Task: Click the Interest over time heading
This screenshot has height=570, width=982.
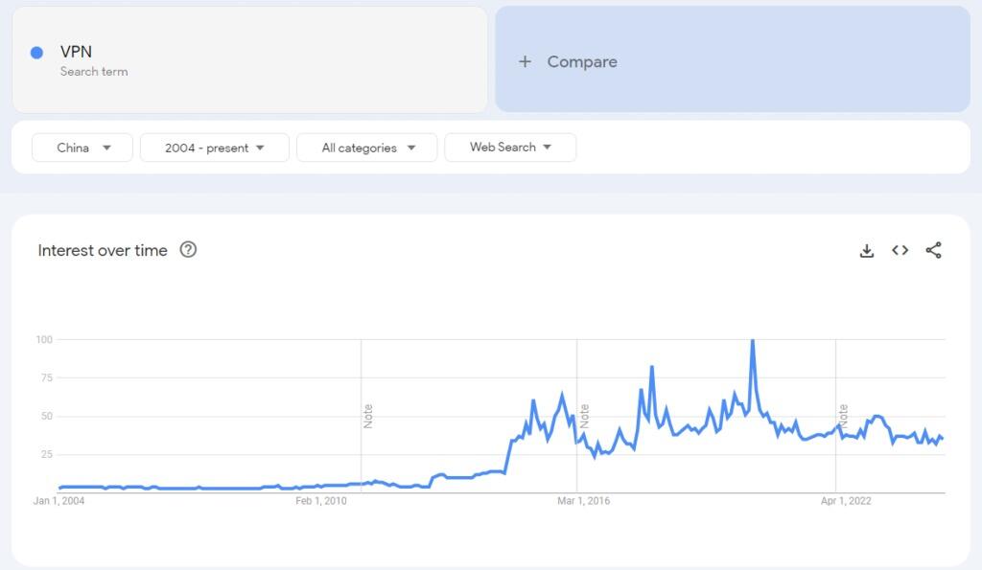Action: (x=103, y=250)
